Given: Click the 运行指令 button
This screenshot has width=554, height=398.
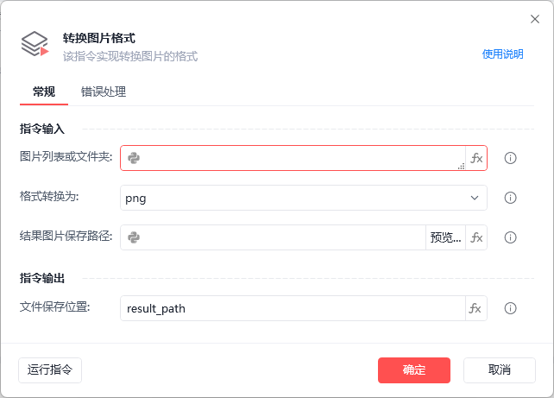Looking at the screenshot, I should tap(50, 370).
